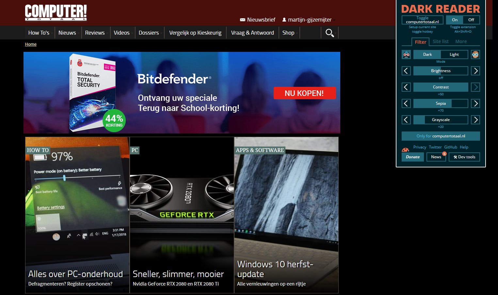
Task: Increase Grayscale with the right arrow
Action: (475, 120)
